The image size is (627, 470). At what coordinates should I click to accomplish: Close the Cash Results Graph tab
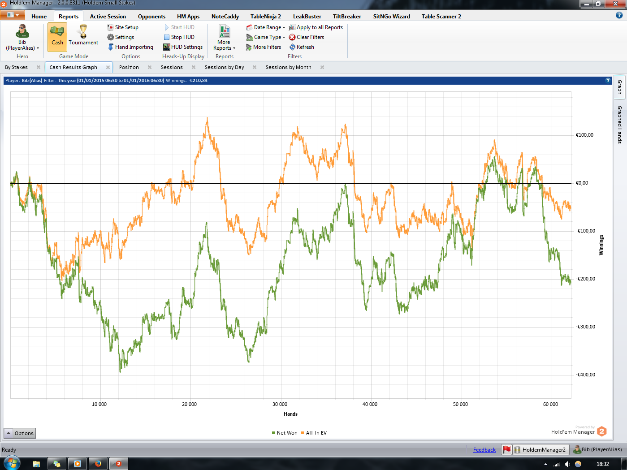coord(108,67)
